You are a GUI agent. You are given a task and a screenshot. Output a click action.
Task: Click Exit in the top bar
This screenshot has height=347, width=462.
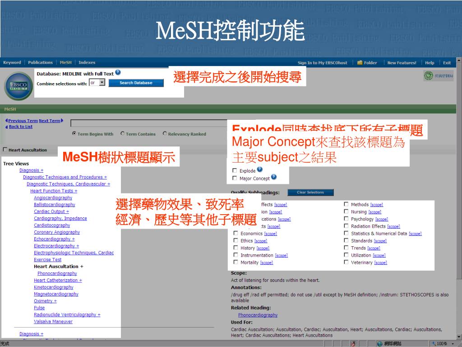click(447, 63)
